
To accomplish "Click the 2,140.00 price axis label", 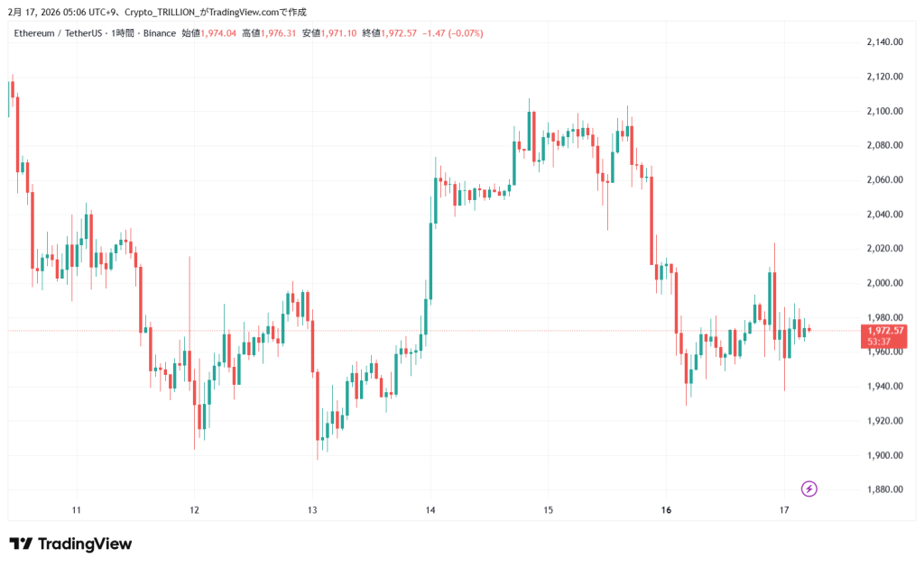I will [x=884, y=42].
